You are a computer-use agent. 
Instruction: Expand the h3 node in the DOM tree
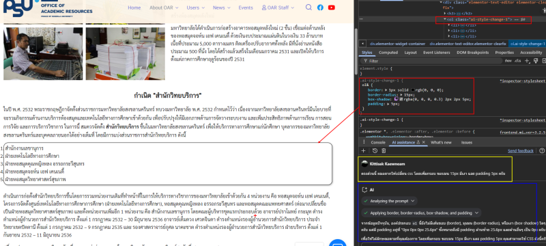pos(445,13)
